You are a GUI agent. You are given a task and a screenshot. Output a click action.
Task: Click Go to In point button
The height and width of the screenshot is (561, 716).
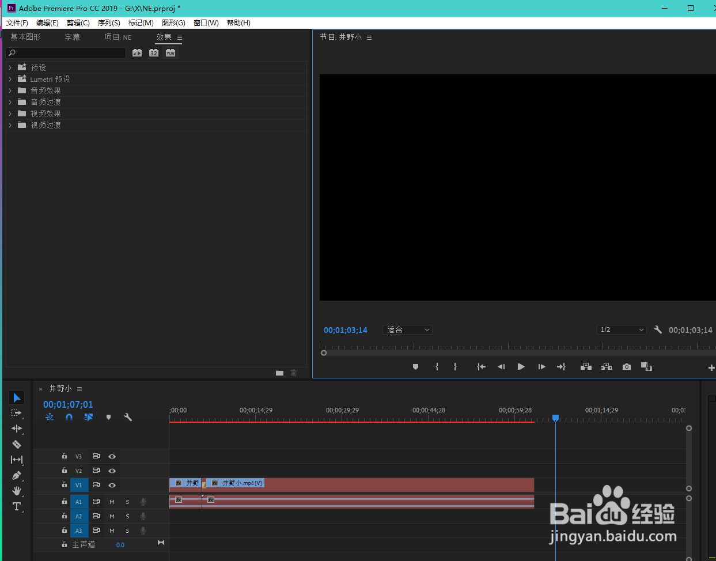[481, 367]
